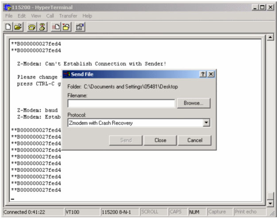279x219 pixels.
Task: Click into the Filename text field
Action: click(121, 104)
